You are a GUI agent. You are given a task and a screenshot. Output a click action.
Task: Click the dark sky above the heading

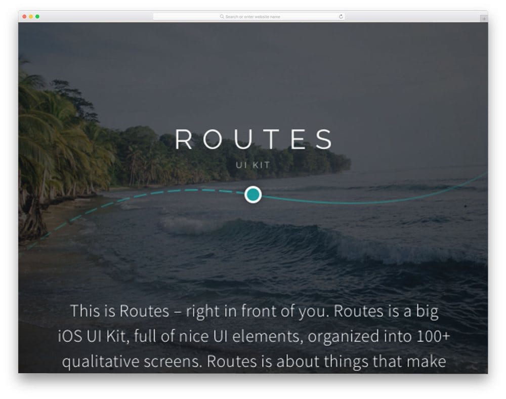253,74
